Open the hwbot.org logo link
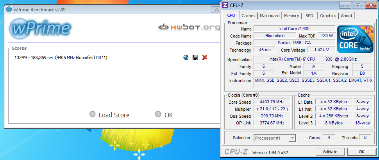379x160 pixels. [x=189, y=28]
